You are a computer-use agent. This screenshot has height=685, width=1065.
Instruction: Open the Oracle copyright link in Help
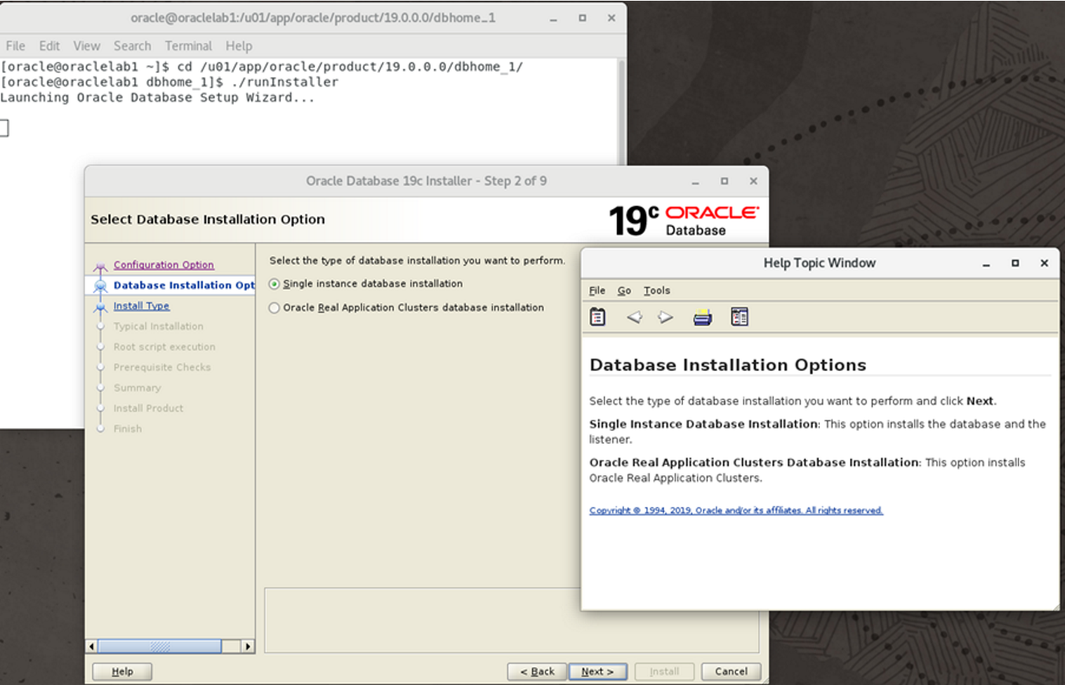tap(736, 511)
